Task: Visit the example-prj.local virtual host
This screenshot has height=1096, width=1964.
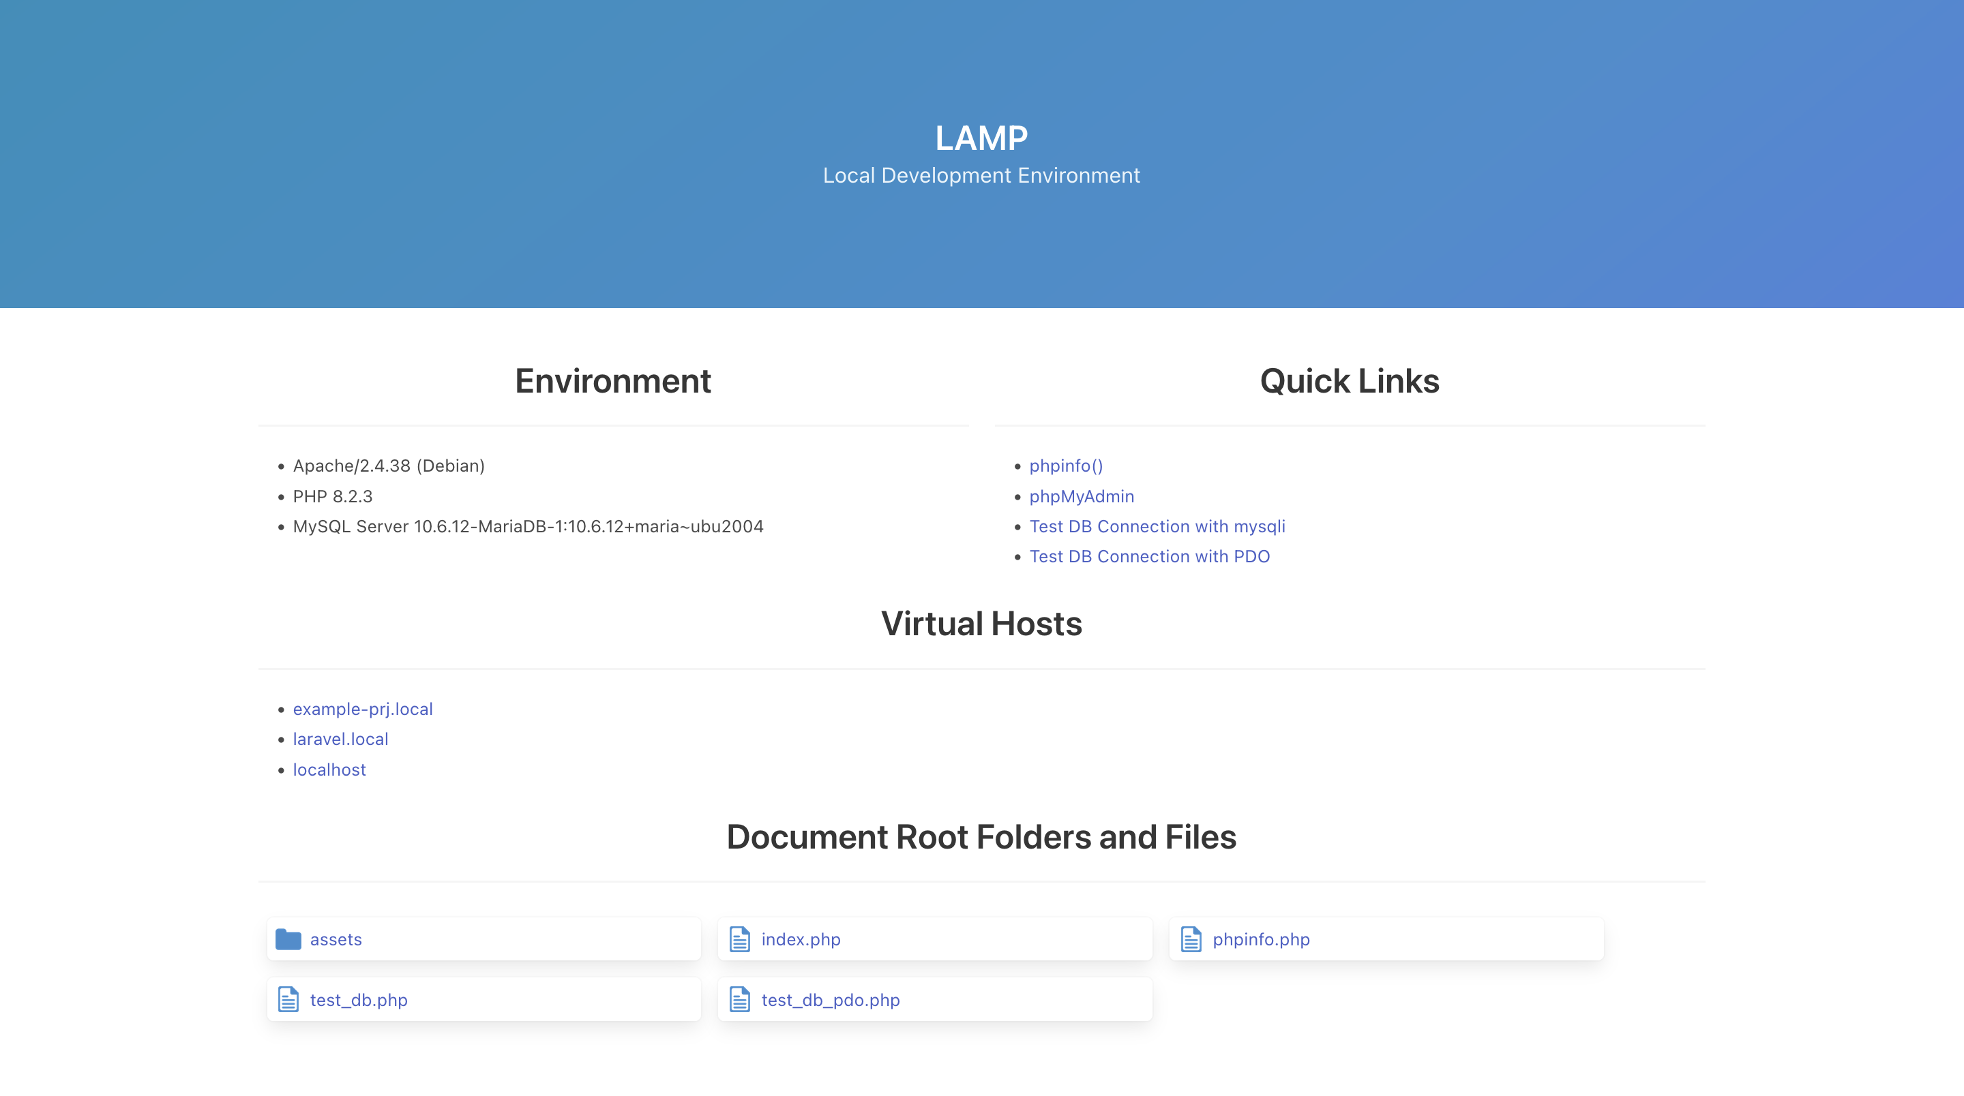Action: click(x=362, y=709)
